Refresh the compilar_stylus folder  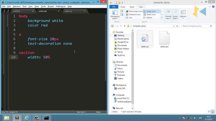pos(177,26)
